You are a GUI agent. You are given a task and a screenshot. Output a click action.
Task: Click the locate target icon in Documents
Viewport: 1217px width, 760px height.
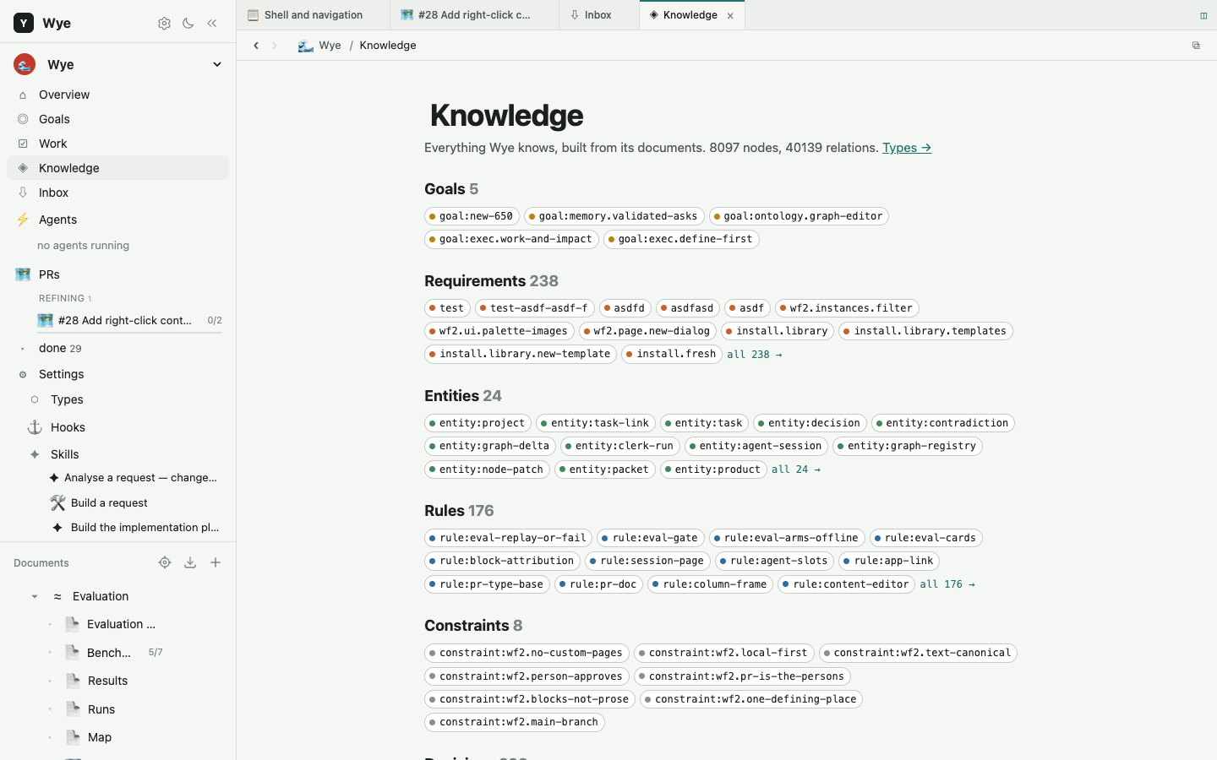pos(165,562)
